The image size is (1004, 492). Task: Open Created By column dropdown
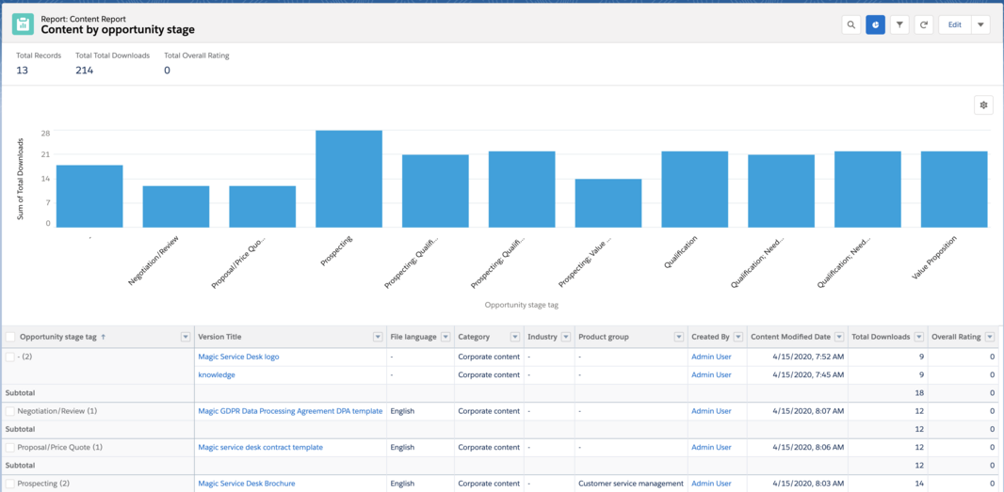click(x=737, y=337)
